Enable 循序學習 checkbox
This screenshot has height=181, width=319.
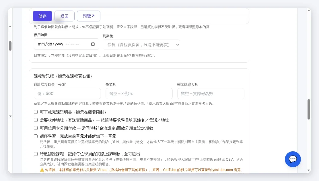[x=36, y=136]
